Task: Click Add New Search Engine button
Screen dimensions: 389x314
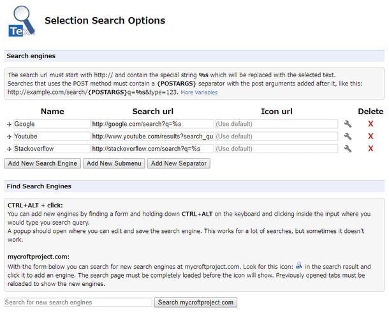Action: (x=43, y=163)
